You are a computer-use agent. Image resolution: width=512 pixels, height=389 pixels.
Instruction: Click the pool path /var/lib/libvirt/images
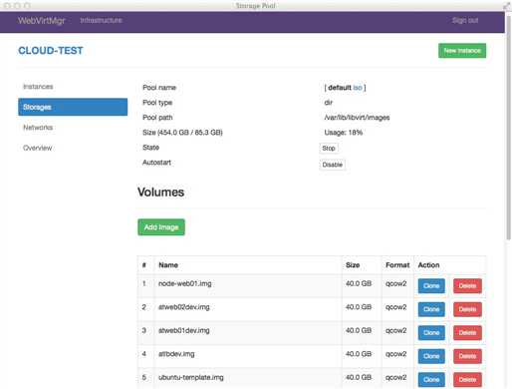[x=357, y=118]
